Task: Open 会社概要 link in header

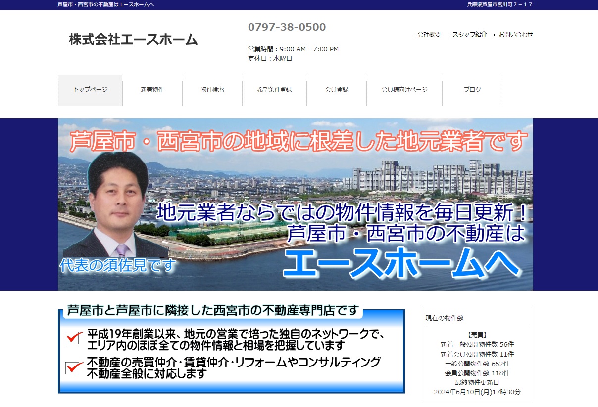Action: point(429,35)
